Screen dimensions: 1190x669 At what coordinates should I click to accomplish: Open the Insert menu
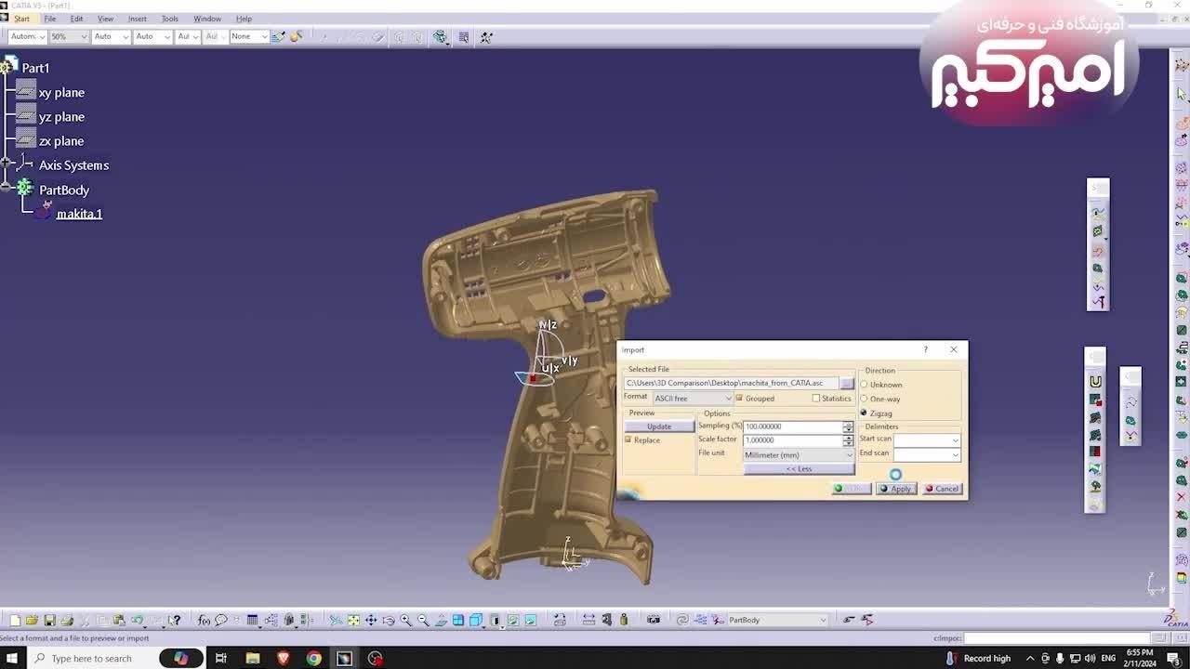137,19
